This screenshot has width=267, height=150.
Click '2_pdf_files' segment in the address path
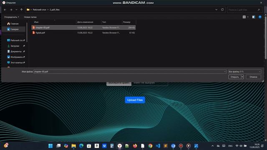pos(55,10)
